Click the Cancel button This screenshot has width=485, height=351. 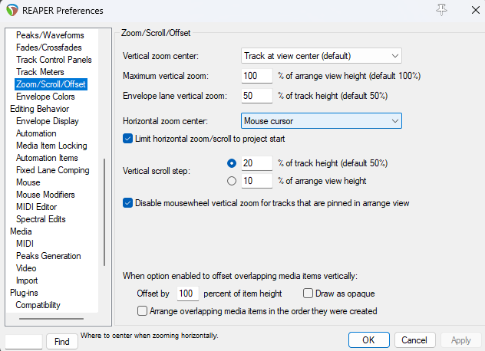(415, 340)
